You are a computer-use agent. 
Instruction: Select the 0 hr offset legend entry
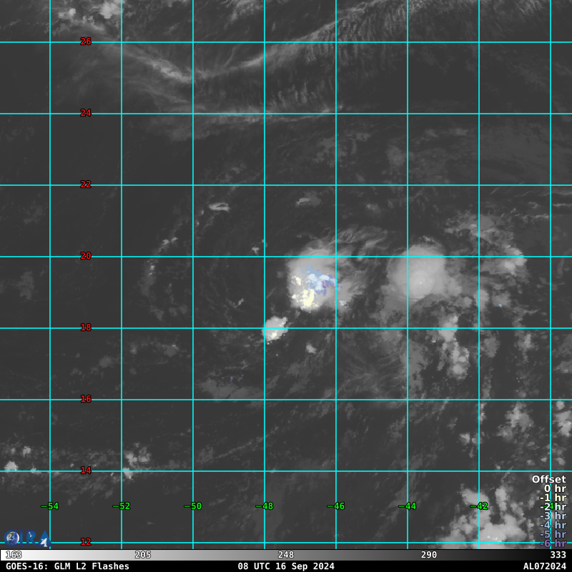[555, 488]
